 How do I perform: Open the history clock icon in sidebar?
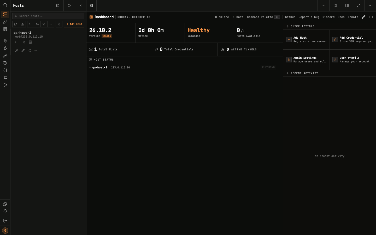click(5, 63)
